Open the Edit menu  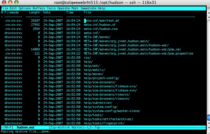[13, 8]
